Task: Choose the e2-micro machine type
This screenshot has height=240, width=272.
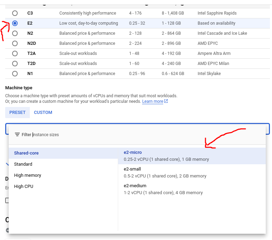Action: 192,156
